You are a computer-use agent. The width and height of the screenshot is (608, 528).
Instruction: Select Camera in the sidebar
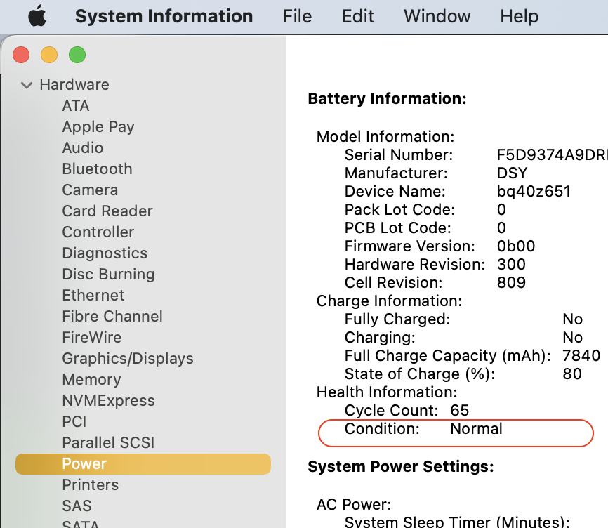(x=90, y=190)
